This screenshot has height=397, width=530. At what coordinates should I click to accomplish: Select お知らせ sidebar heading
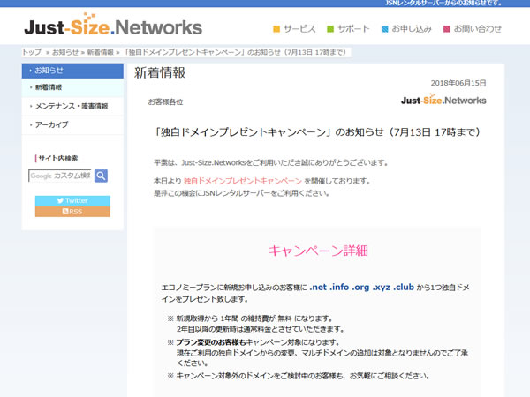72,71
